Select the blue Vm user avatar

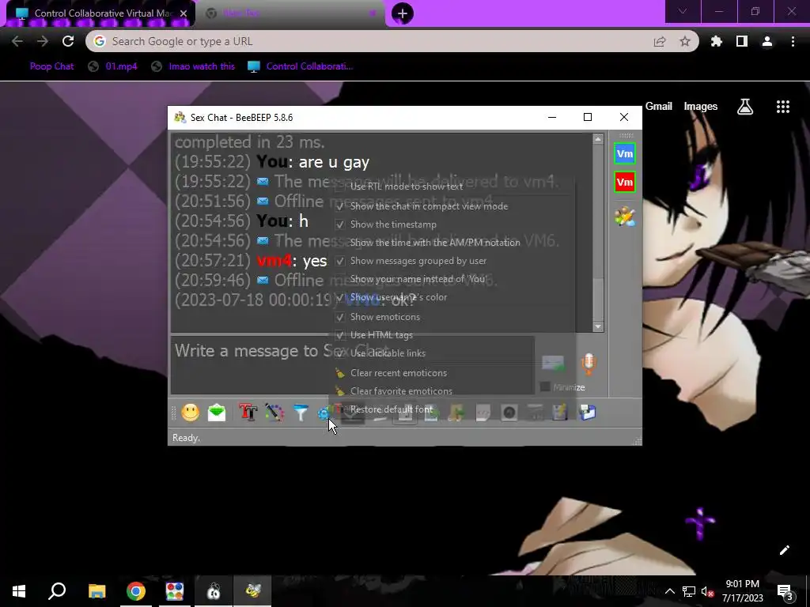(625, 154)
